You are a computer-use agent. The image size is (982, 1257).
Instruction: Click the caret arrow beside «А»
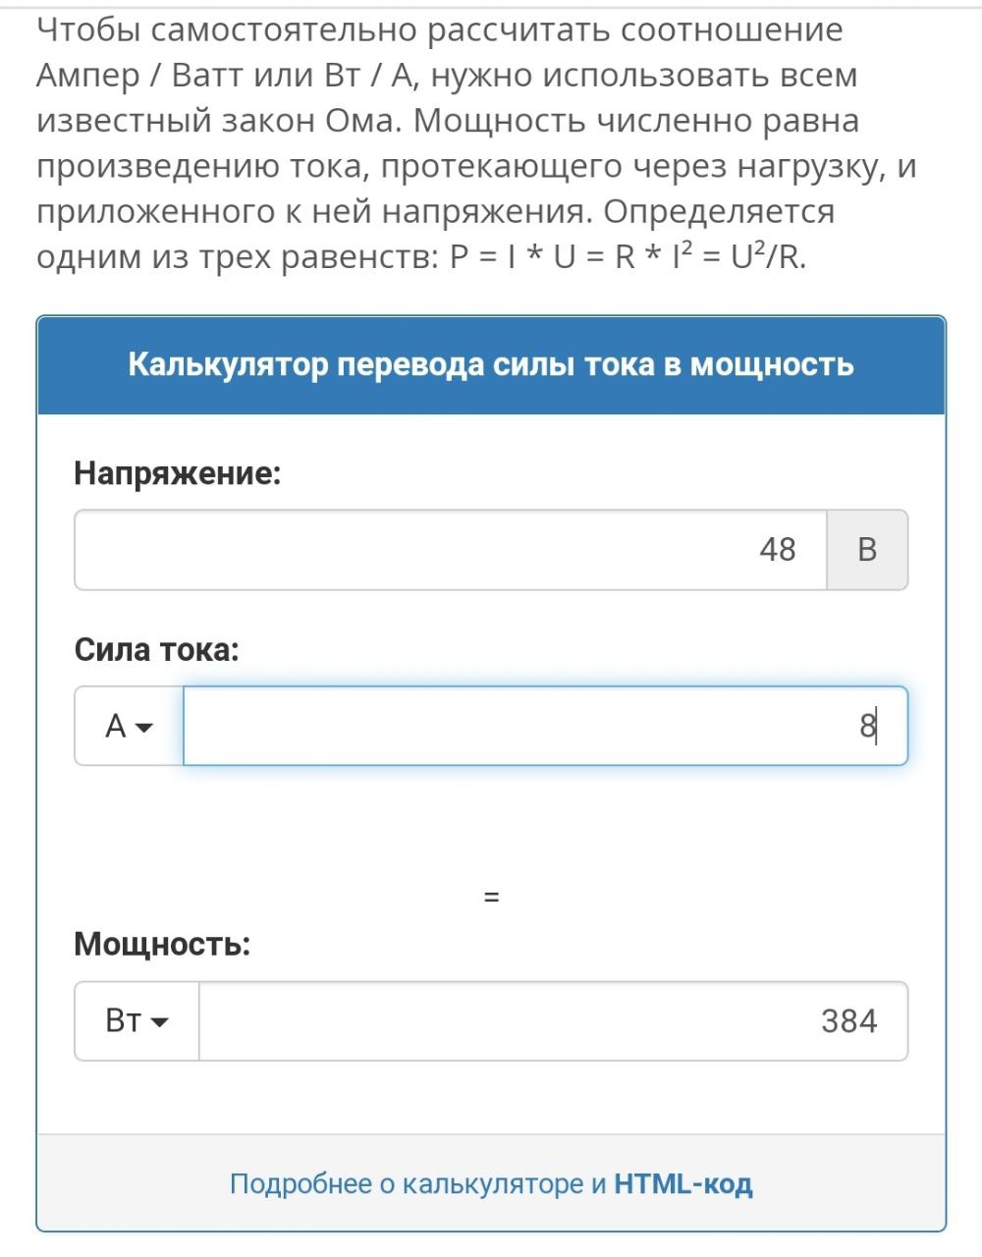[144, 728]
